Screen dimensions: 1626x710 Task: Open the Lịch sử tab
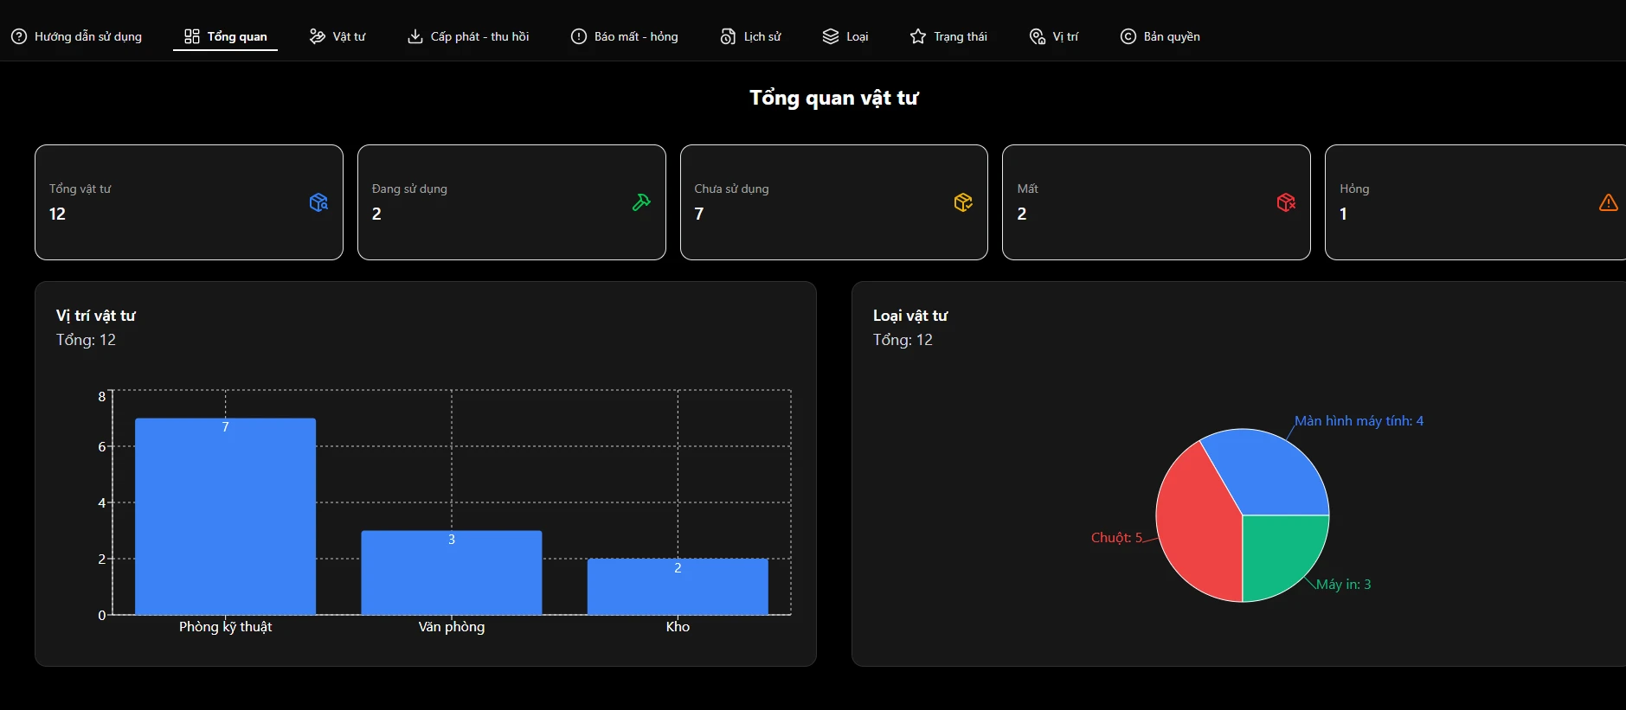[750, 36]
